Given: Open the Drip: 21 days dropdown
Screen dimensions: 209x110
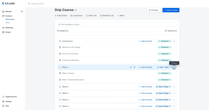Looking at the screenshot, I should point(163,93).
